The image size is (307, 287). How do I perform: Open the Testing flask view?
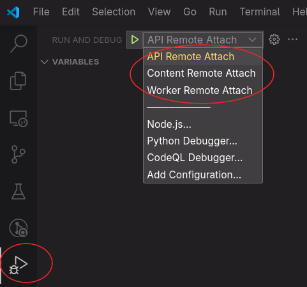19,191
